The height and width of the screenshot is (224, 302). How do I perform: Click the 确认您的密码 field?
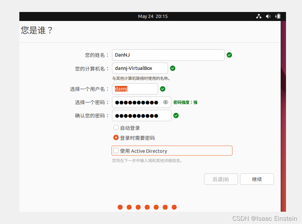click(142, 115)
